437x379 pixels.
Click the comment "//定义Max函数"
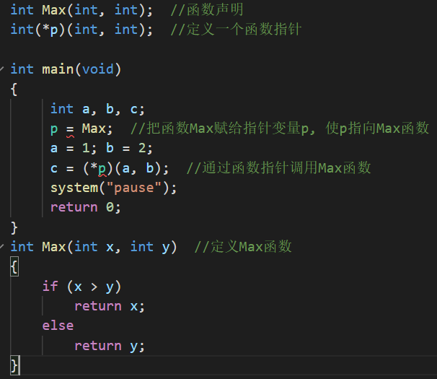click(x=243, y=247)
